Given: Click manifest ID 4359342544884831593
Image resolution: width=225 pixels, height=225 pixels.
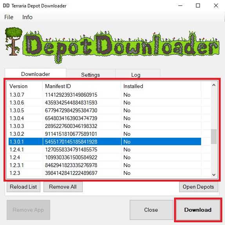Looking at the screenshot, I should pos(71,103).
